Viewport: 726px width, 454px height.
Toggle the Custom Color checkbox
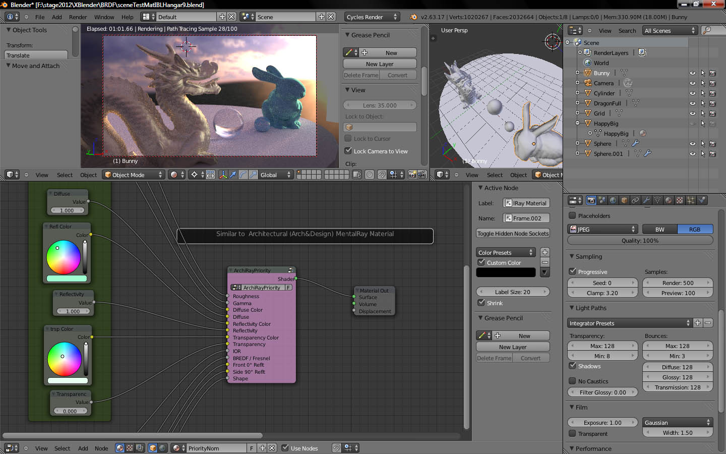[x=481, y=262]
